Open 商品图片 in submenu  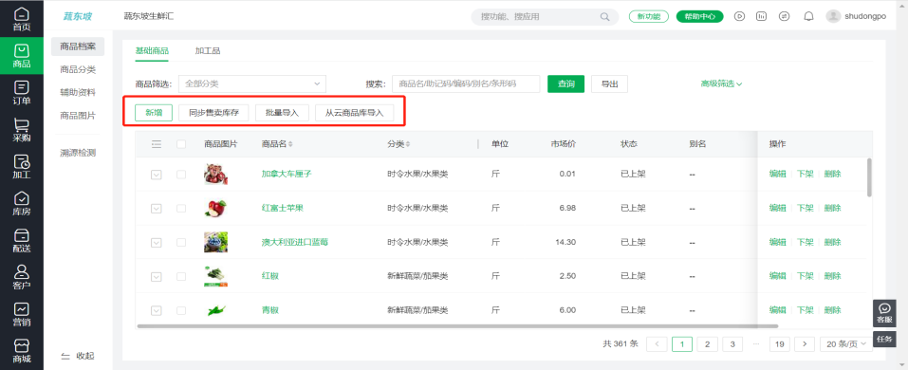coord(78,116)
